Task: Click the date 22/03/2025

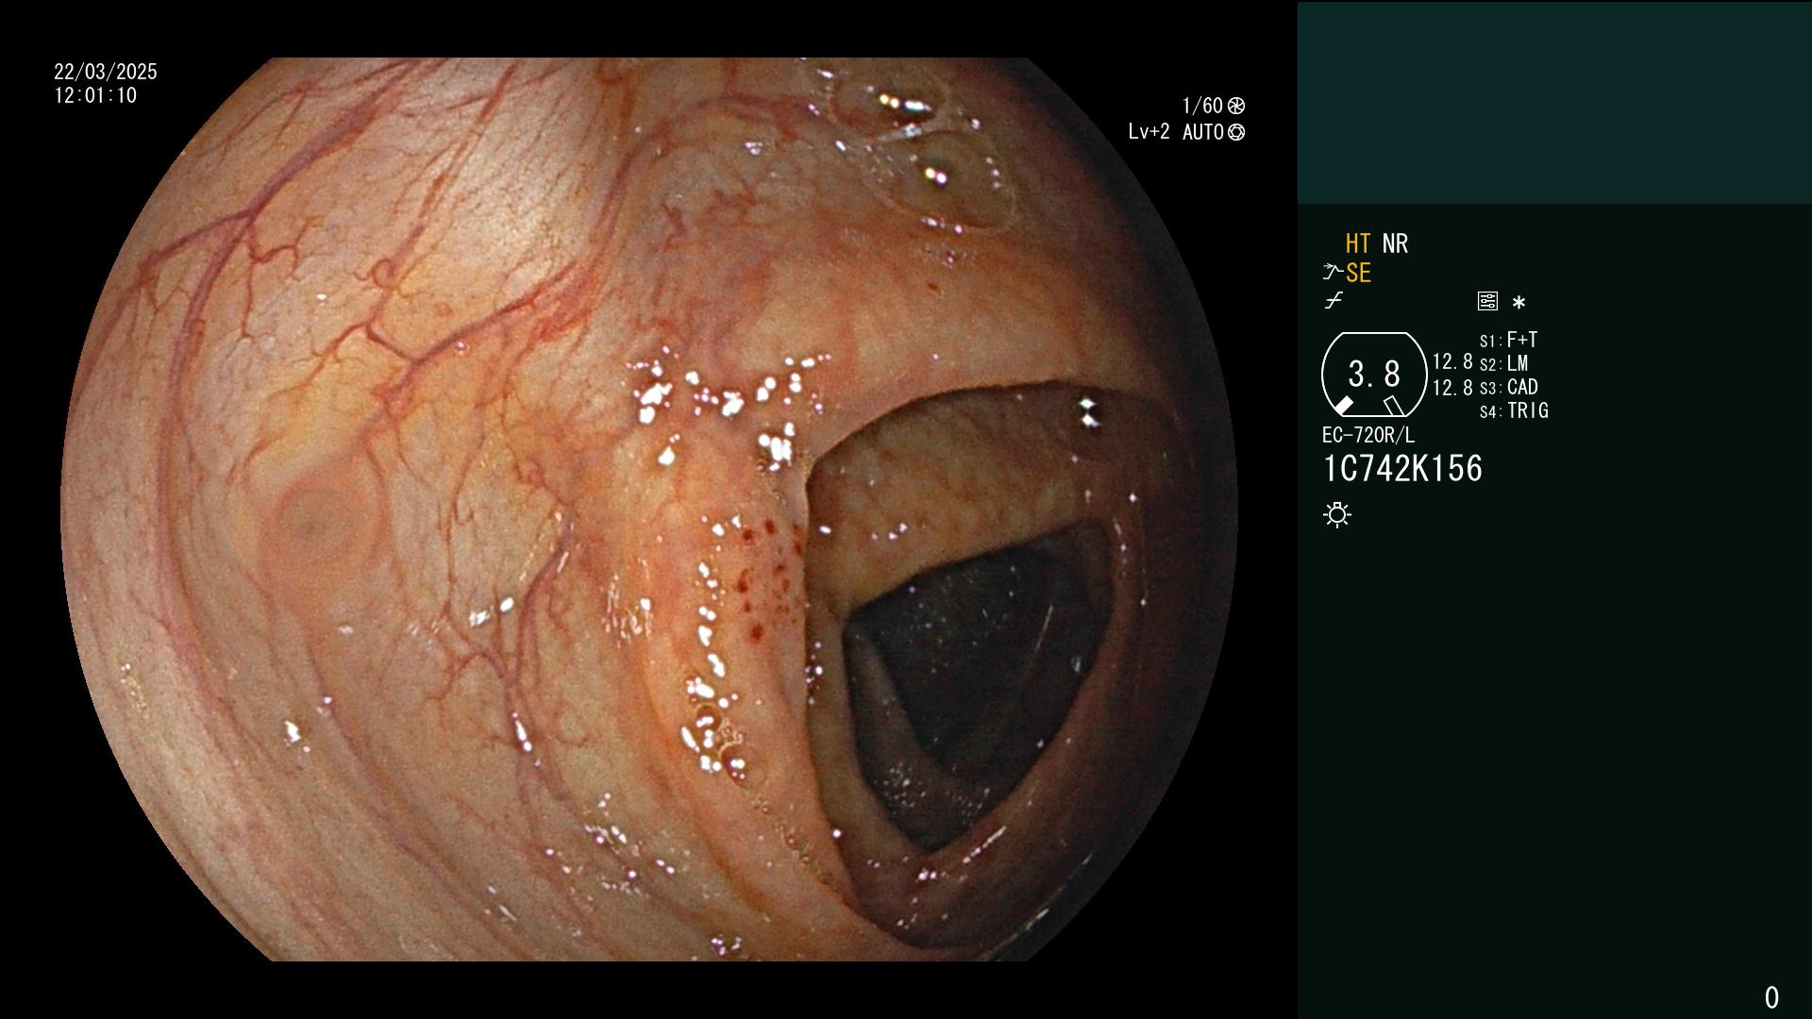Action: pyautogui.click(x=106, y=72)
